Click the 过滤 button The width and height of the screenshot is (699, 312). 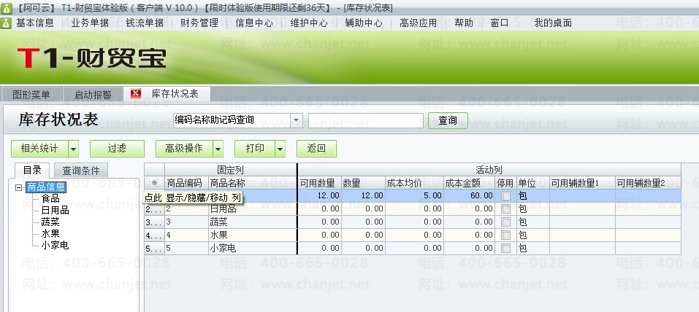click(117, 149)
